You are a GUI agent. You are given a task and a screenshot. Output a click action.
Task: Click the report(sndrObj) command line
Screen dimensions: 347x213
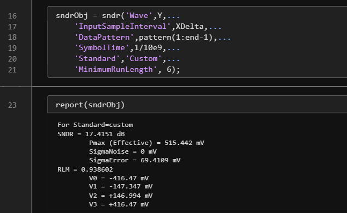tap(90, 105)
